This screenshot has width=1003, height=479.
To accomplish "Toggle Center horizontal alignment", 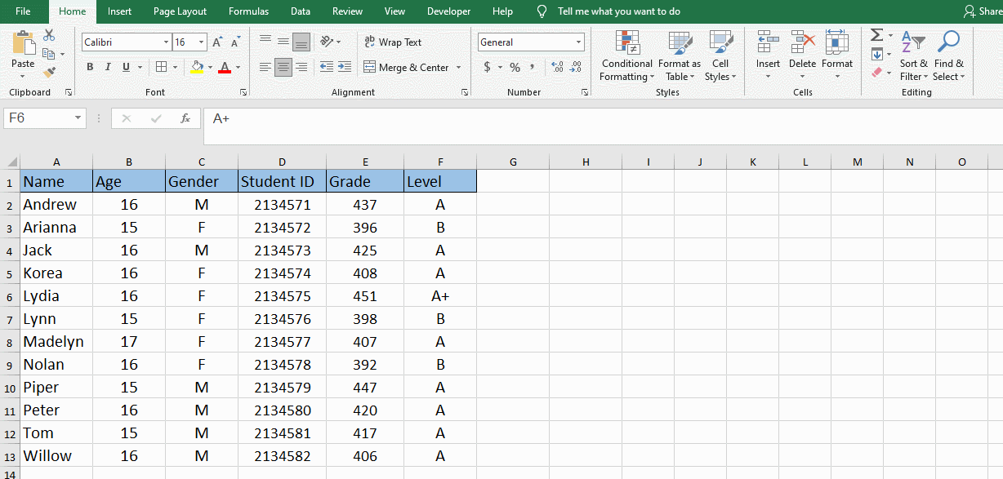I will coord(283,67).
